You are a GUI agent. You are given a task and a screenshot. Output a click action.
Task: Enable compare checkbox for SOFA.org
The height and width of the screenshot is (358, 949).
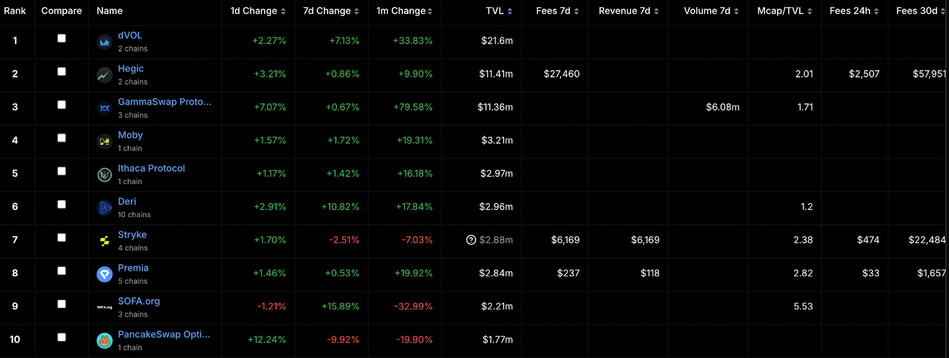[x=62, y=304]
